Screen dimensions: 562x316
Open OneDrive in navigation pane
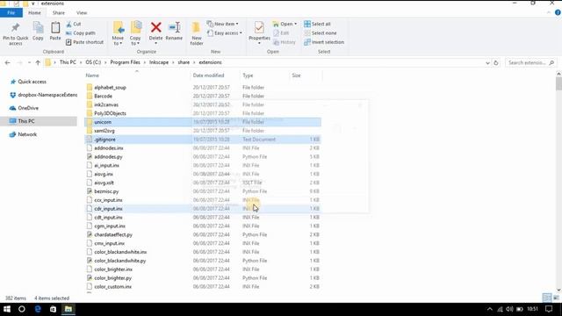pos(28,108)
